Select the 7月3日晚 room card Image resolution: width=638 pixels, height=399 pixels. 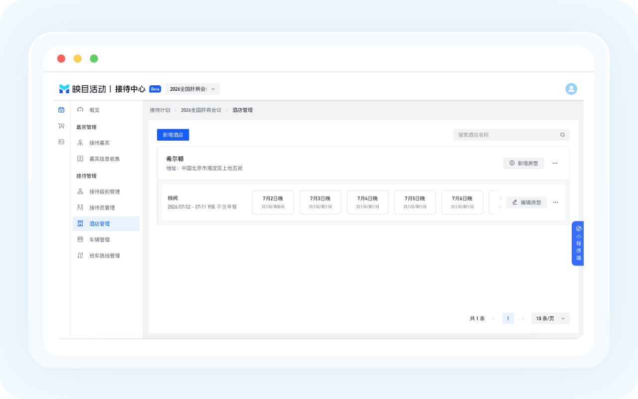(x=320, y=202)
